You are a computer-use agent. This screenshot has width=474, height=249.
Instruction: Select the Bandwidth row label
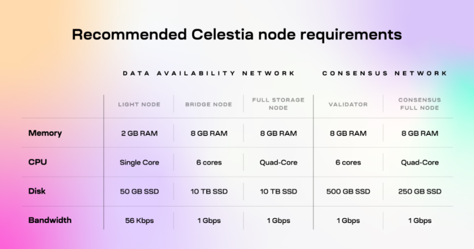(50, 220)
